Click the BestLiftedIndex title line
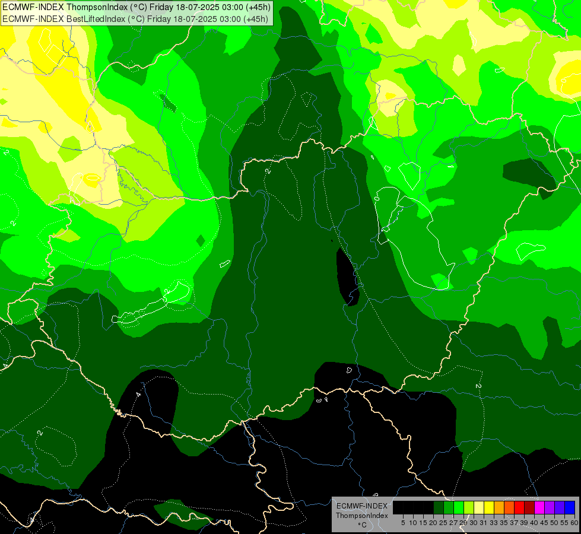Screen dimensions: 581x534 [x=135, y=18]
